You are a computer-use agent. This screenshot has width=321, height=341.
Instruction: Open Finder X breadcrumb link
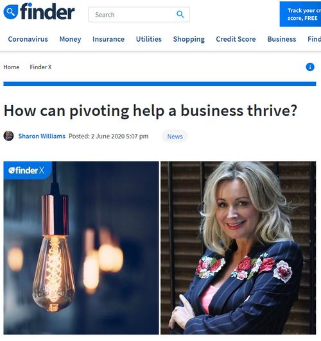point(40,67)
